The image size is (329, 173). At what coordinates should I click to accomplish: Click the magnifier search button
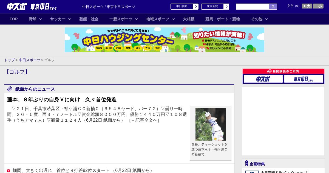pyautogui.click(x=273, y=7)
